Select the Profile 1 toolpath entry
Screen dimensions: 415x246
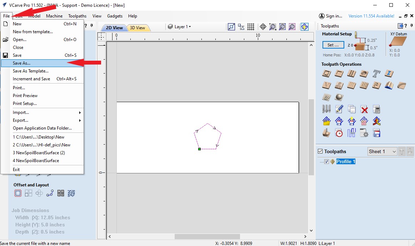click(x=346, y=162)
